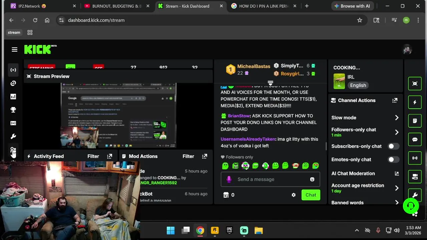This screenshot has width=427, height=240.
Task: Open the emoji picker in message box
Action: click(x=312, y=179)
